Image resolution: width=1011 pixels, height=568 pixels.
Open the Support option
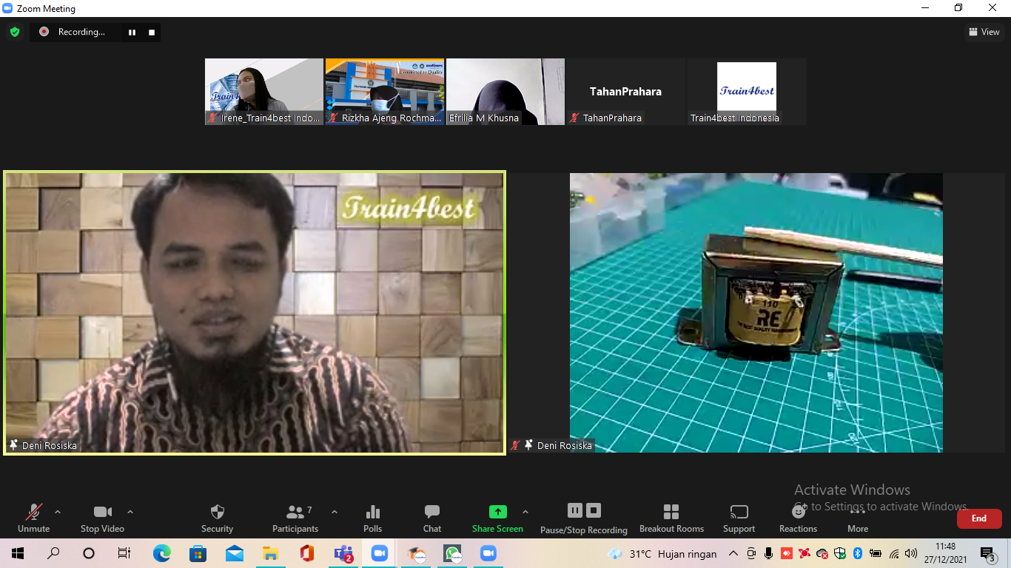[x=739, y=518]
